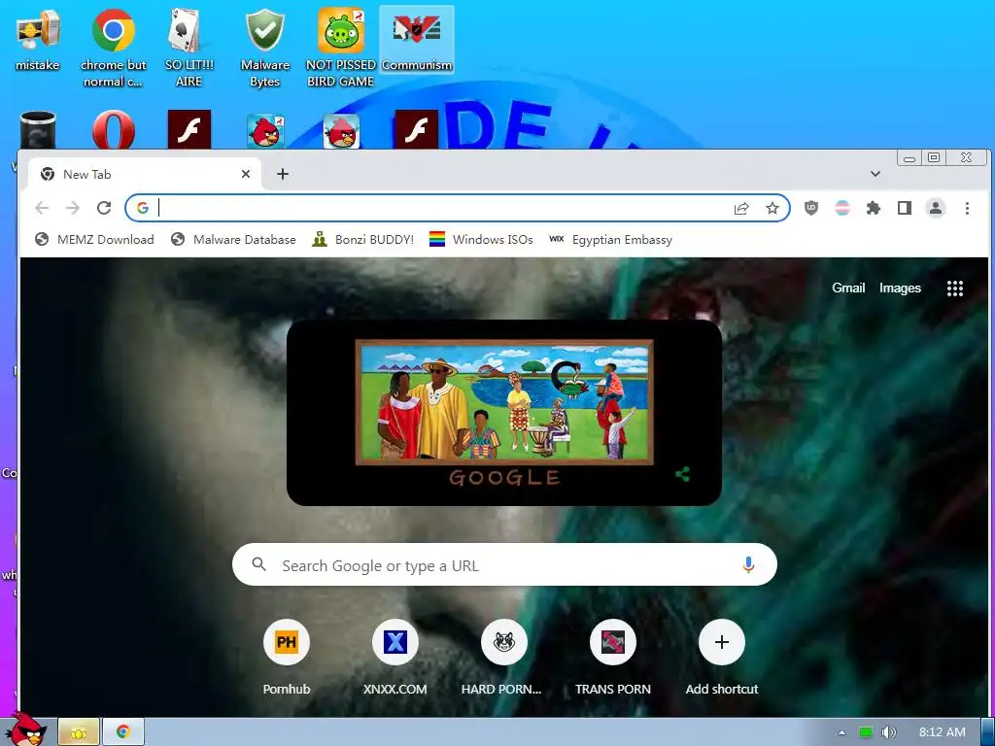Select the Communism desktop icon

click(417, 39)
